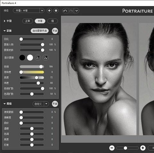This screenshot has height=153, width=154.
Task: Select the mask eyedropper pick tool
Action: pos(38,58)
